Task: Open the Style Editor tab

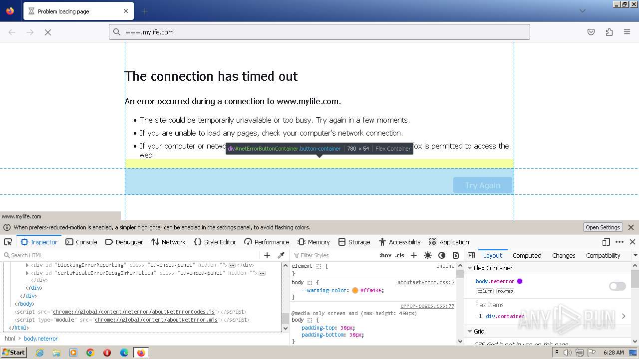Action: tap(214, 242)
